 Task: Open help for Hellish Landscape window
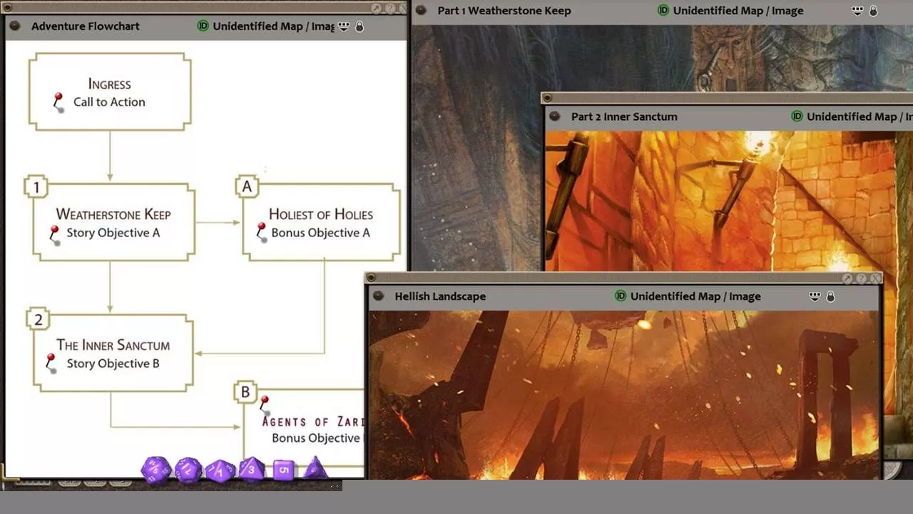click(861, 278)
